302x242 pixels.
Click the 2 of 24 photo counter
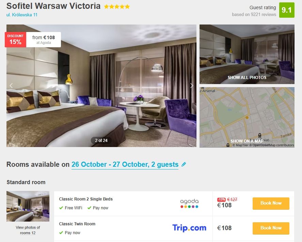[x=101, y=141]
